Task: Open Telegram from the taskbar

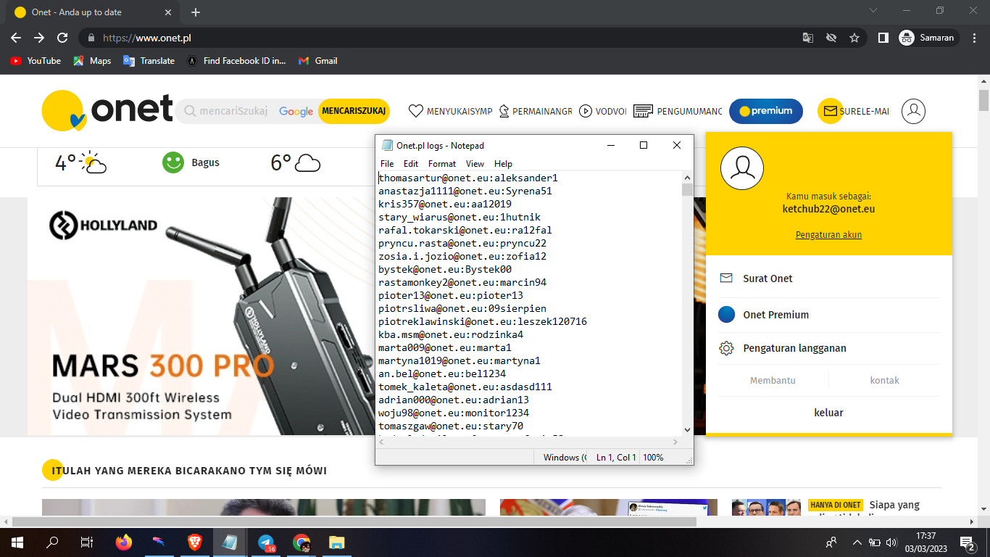Action: point(266,542)
